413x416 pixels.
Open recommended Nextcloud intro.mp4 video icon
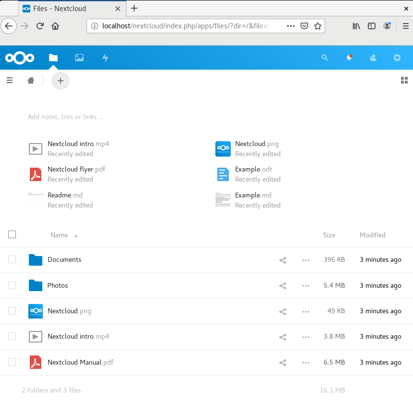point(36,149)
